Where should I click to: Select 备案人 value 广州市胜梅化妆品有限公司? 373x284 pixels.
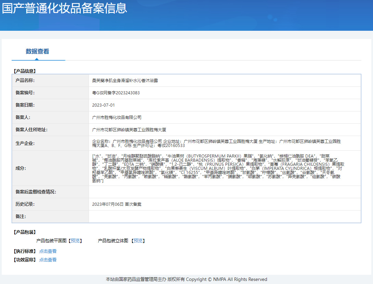(117, 118)
